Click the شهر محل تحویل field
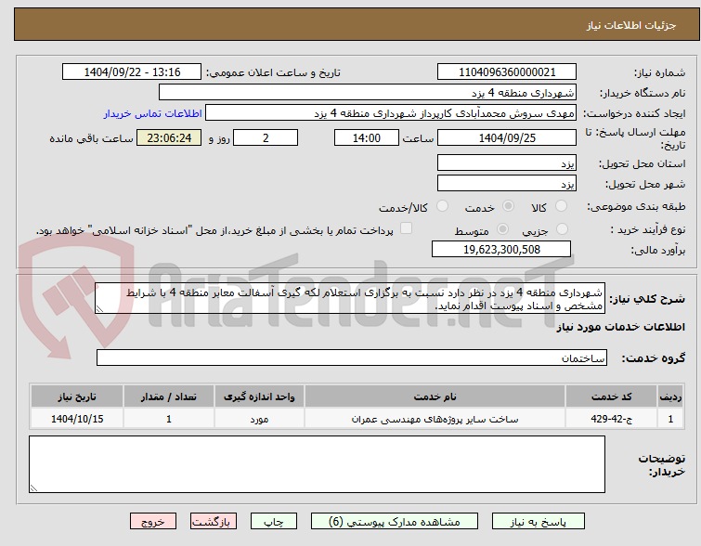 point(507,183)
